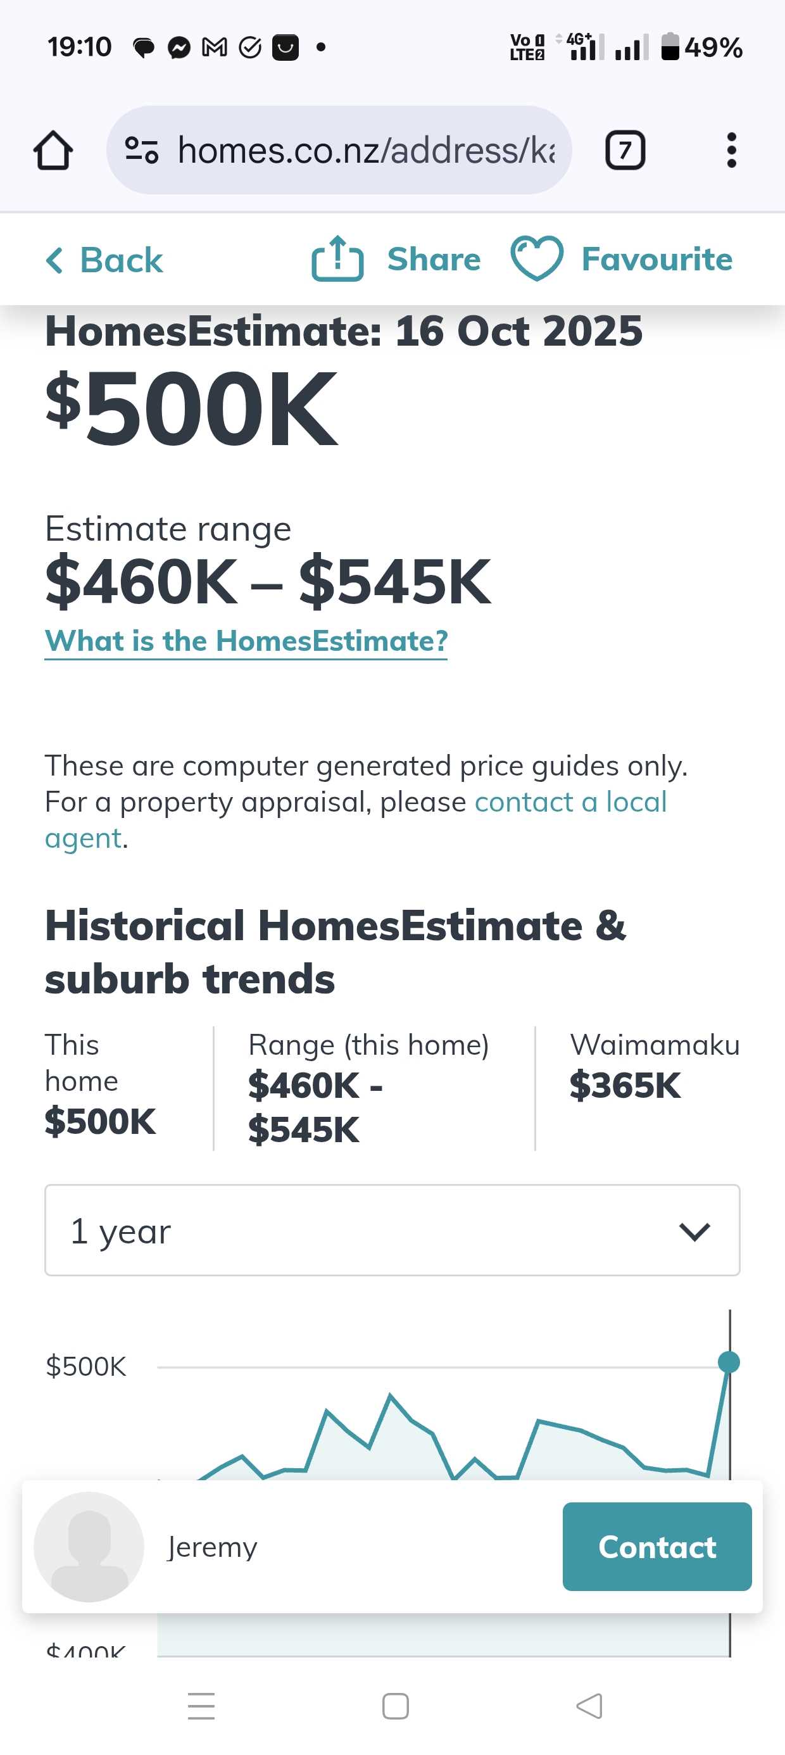
Task: Click the dropdown chevron arrow
Action: coord(694,1231)
